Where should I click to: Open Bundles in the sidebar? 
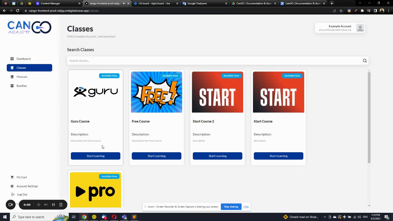pos(21,86)
